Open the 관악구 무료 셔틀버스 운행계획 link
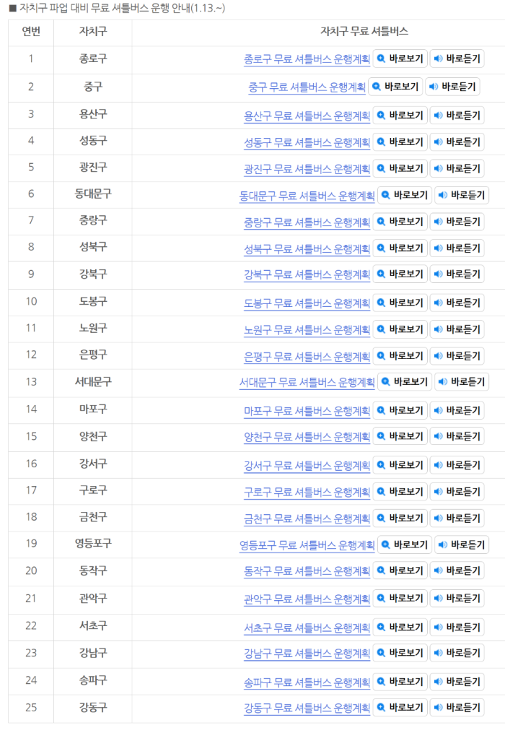505x733 pixels. pyautogui.click(x=307, y=599)
